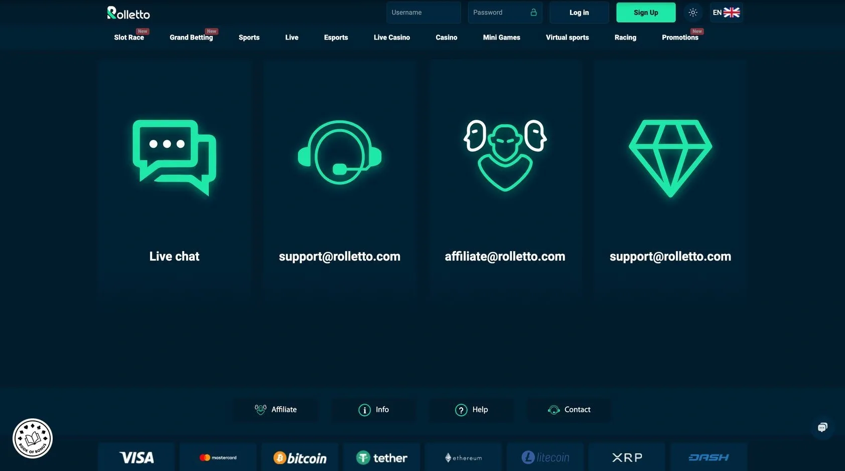Click the headset support icon
The width and height of the screenshot is (845, 471).
(340, 152)
